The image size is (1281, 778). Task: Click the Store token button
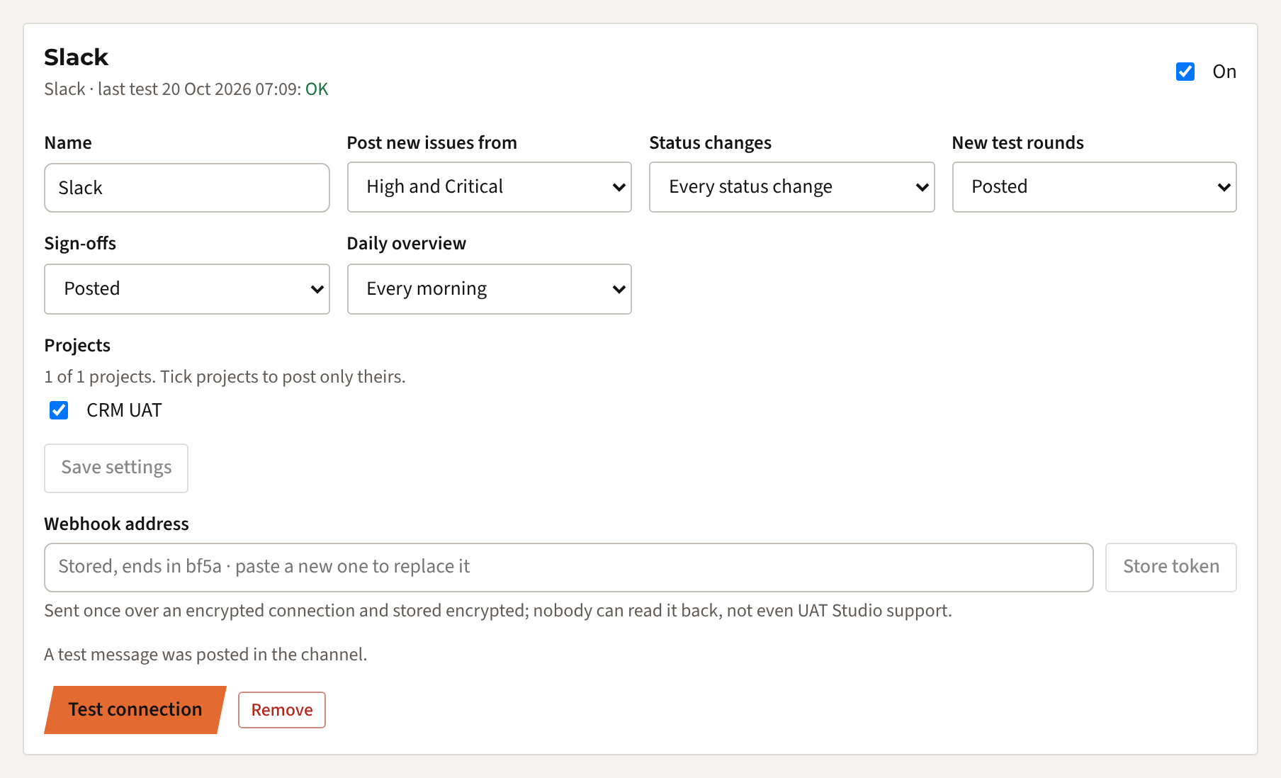pos(1170,568)
